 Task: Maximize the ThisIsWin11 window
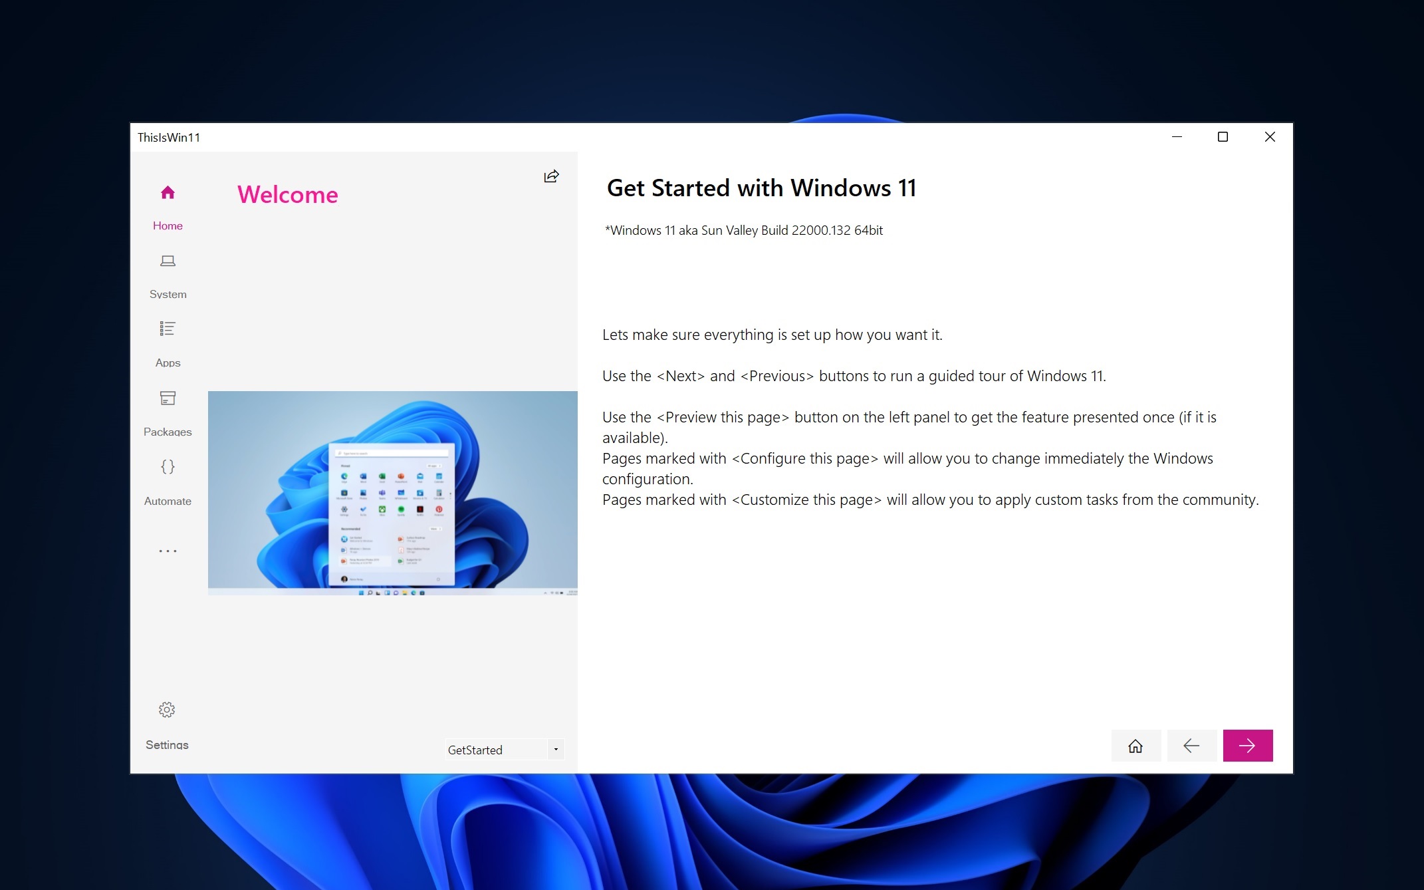tap(1223, 137)
